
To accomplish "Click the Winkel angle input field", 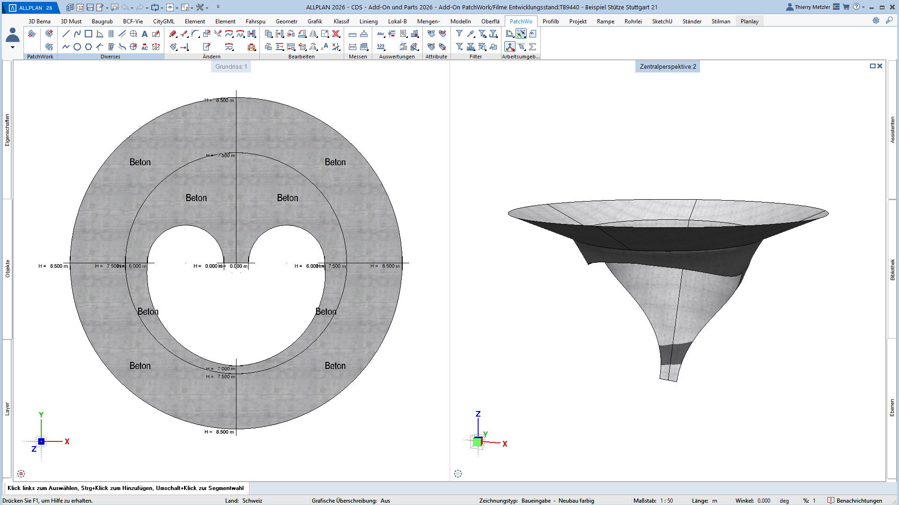I will (x=764, y=500).
